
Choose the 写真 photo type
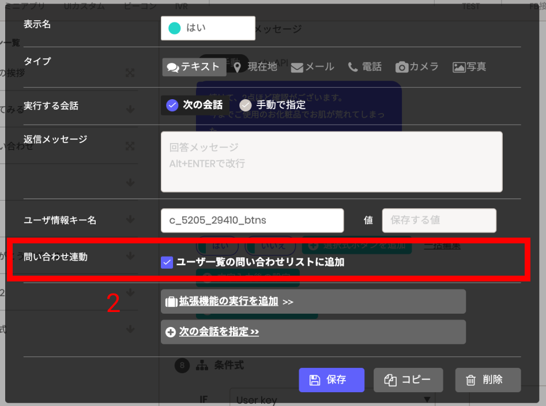[469, 67]
